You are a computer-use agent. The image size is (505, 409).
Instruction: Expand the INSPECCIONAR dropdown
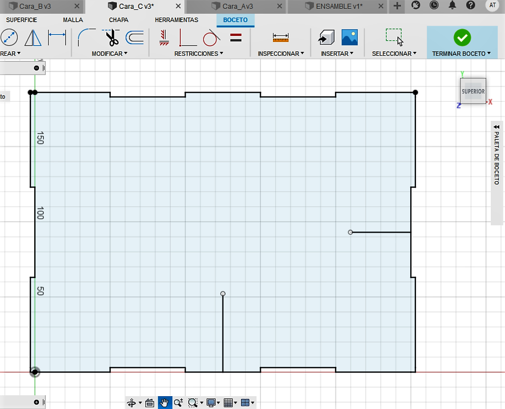[281, 54]
